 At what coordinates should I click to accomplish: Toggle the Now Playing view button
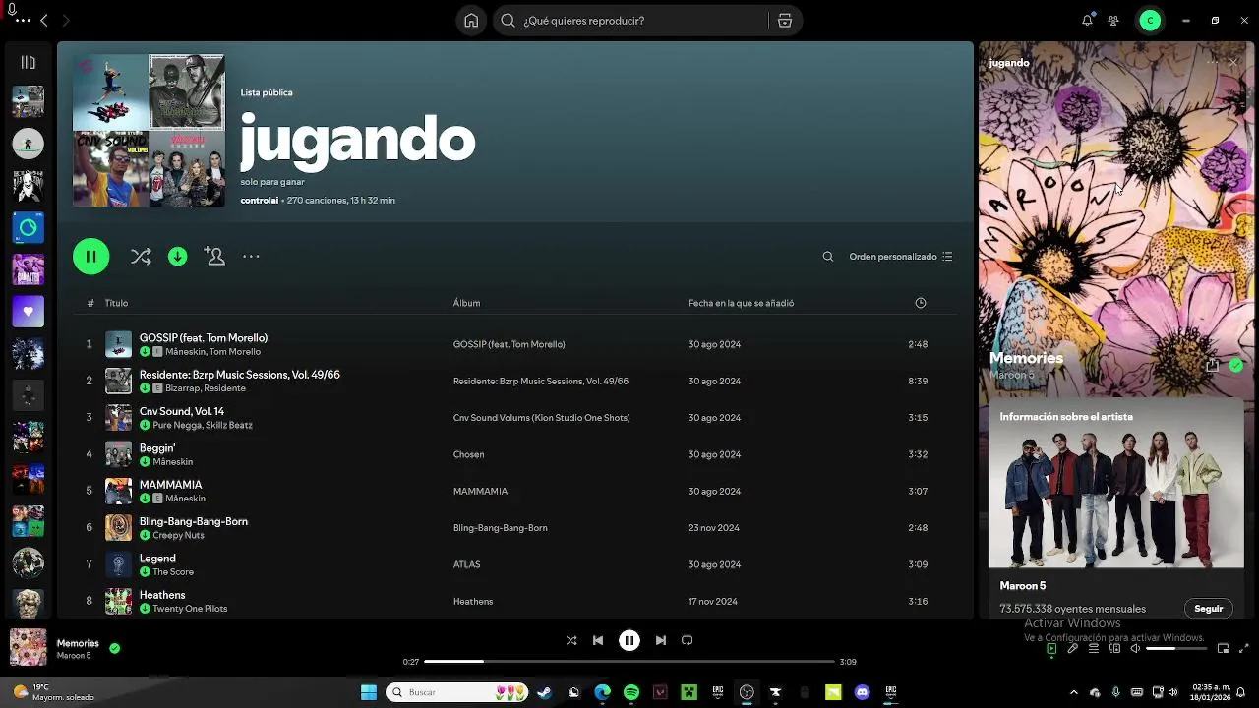1051,649
